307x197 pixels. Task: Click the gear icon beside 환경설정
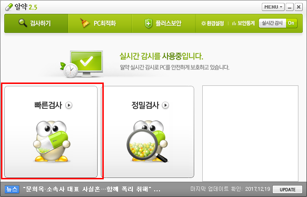[x=203, y=23]
